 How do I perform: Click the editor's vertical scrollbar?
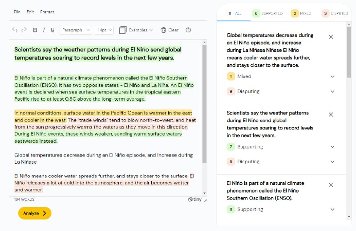204,103
